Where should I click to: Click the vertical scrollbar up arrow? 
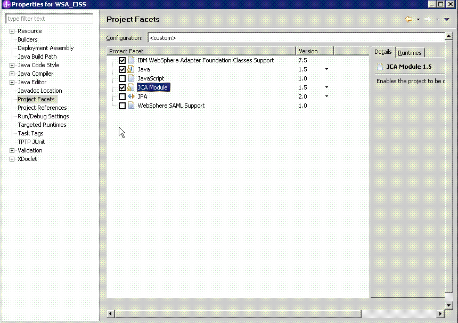(448, 36)
